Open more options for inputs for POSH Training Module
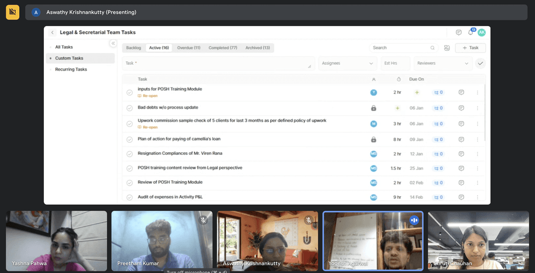535x273 pixels. (478, 92)
